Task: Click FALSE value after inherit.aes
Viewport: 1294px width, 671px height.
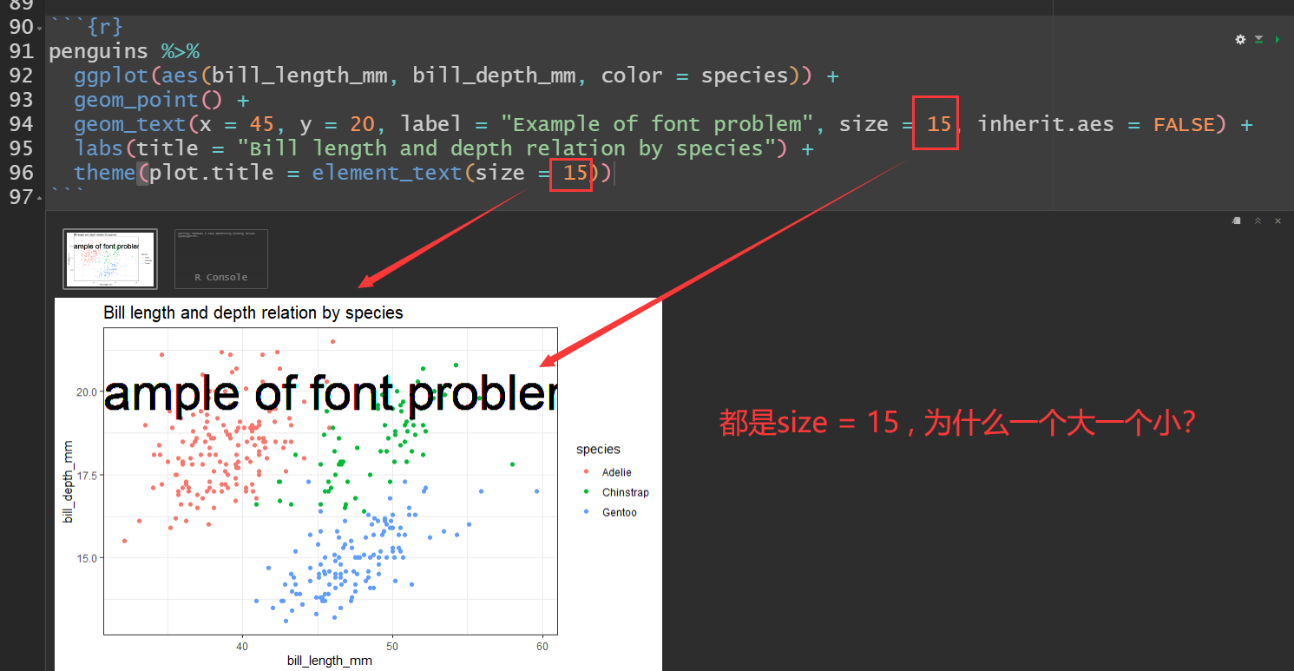Action: 1184,124
